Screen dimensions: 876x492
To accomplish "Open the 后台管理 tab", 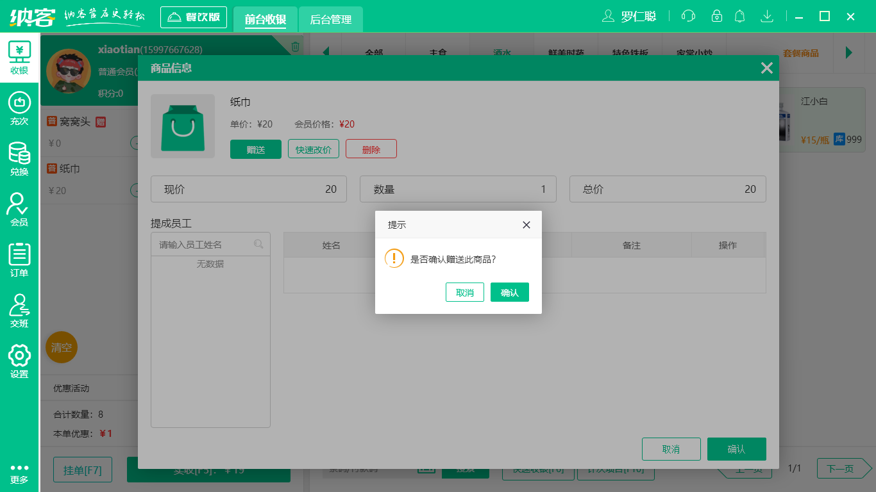I will 332,19.
